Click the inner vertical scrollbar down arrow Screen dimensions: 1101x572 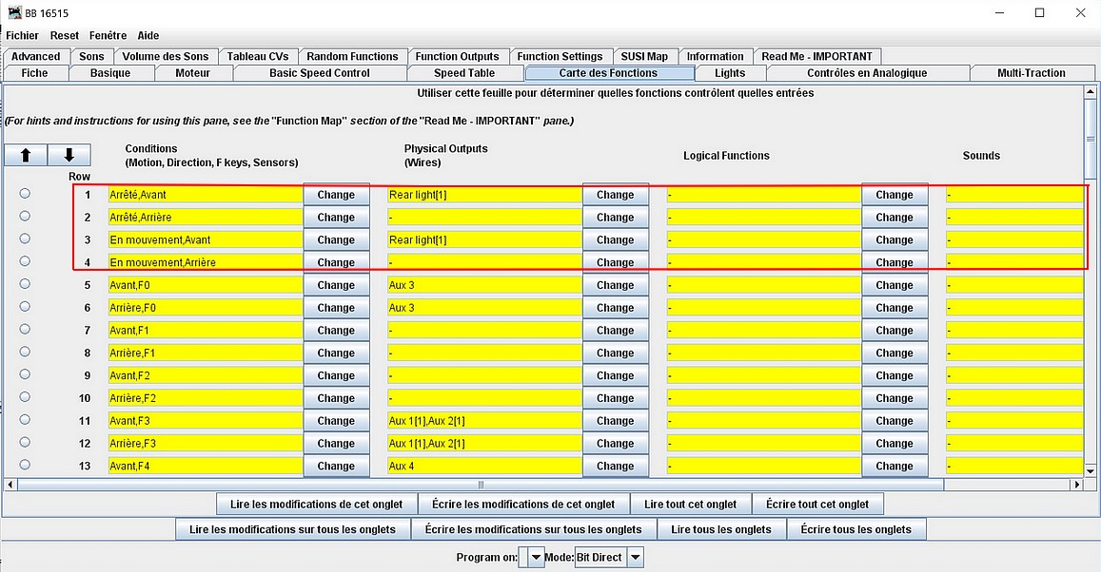[1091, 471]
